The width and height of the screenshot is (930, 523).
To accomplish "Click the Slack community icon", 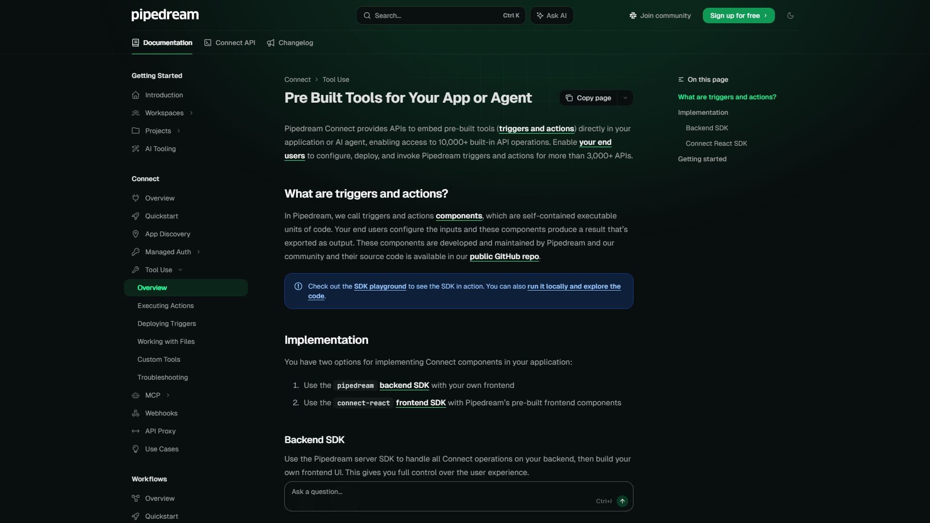I will pos(633,15).
